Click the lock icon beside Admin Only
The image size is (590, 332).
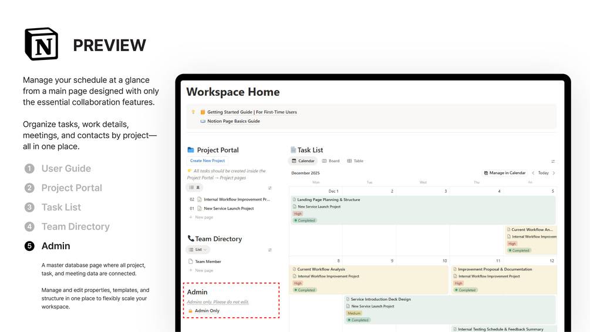[x=190, y=311]
